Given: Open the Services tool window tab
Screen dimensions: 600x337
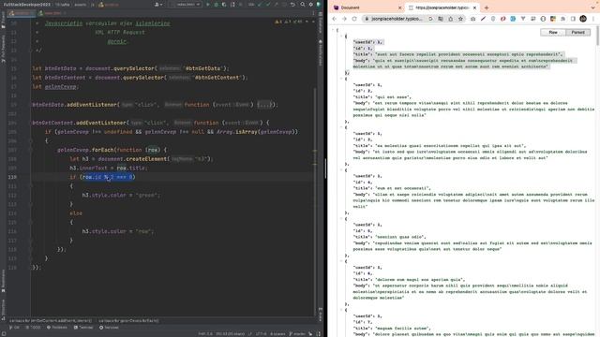Looking at the screenshot, I should coord(109,328).
